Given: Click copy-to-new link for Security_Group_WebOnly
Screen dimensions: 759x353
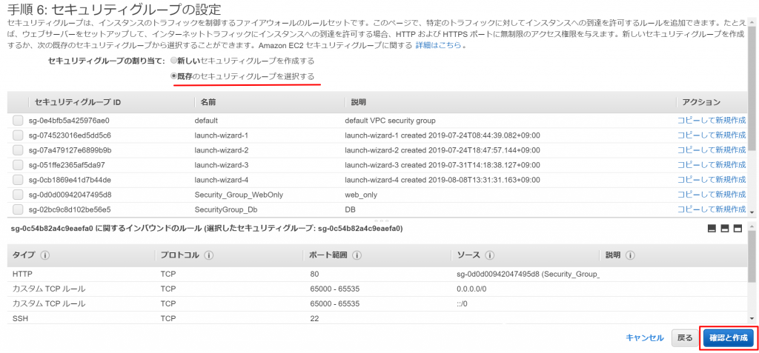Looking at the screenshot, I should (x=711, y=195).
